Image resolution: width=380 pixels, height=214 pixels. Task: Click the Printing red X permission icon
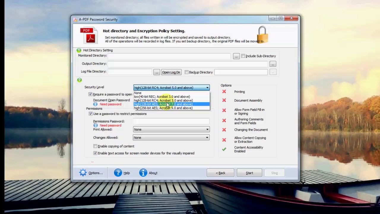[x=224, y=92]
